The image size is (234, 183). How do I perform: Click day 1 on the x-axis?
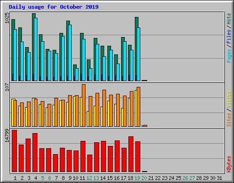(15, 178)
